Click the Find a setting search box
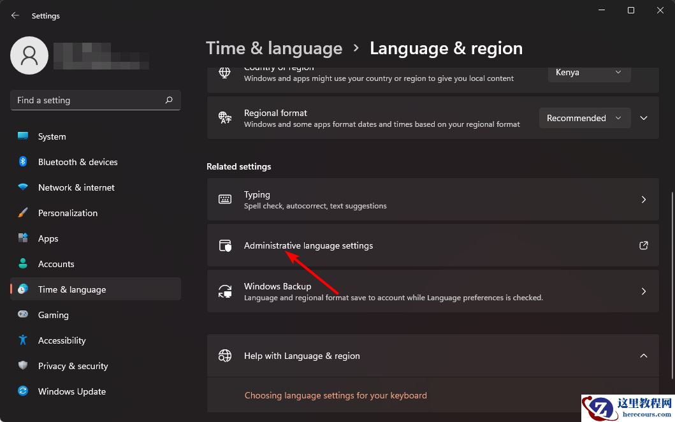The height and width of the screenshot is (422, 675). pyautogui.click(x=96, y=100)
